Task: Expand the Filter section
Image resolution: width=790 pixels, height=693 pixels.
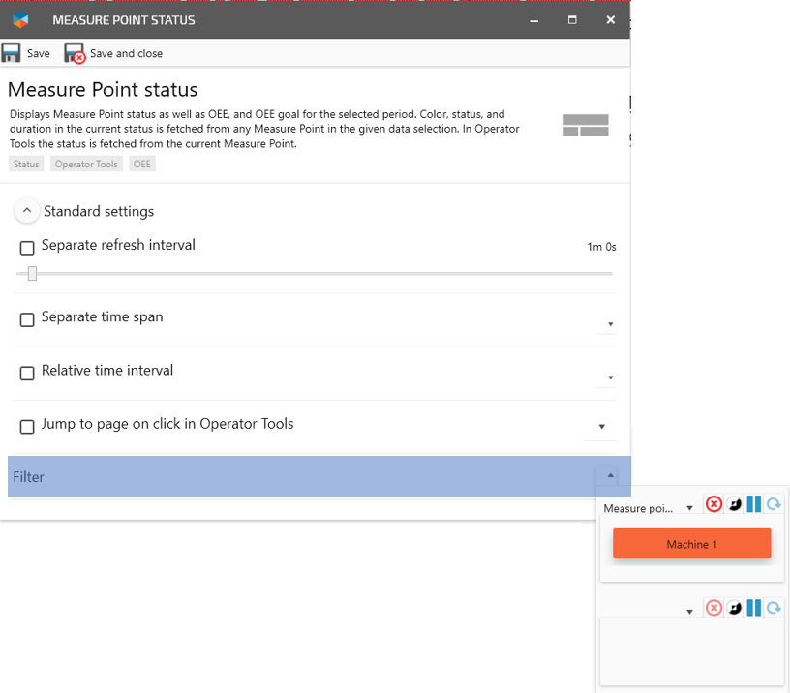Action: (x=610, y=475)
